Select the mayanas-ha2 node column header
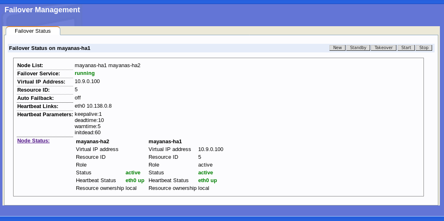The height and width of the screenshot is (221, 444). tap(92, 142)
